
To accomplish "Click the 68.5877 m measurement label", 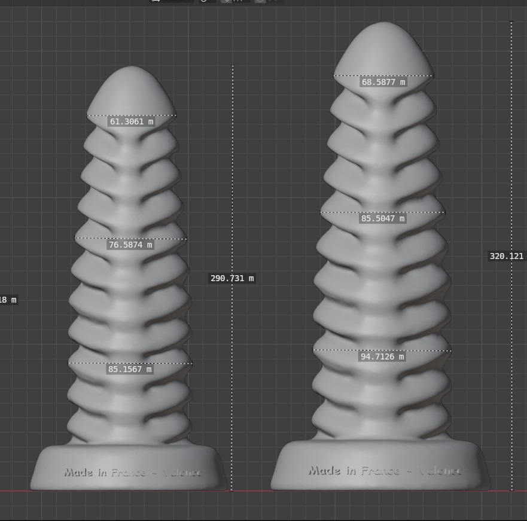I will point(383,82).
